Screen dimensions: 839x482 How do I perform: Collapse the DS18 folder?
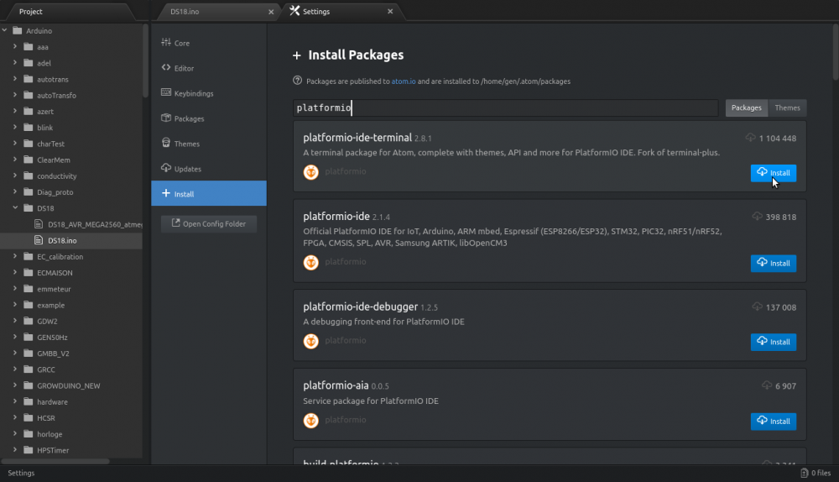(15, 207)
